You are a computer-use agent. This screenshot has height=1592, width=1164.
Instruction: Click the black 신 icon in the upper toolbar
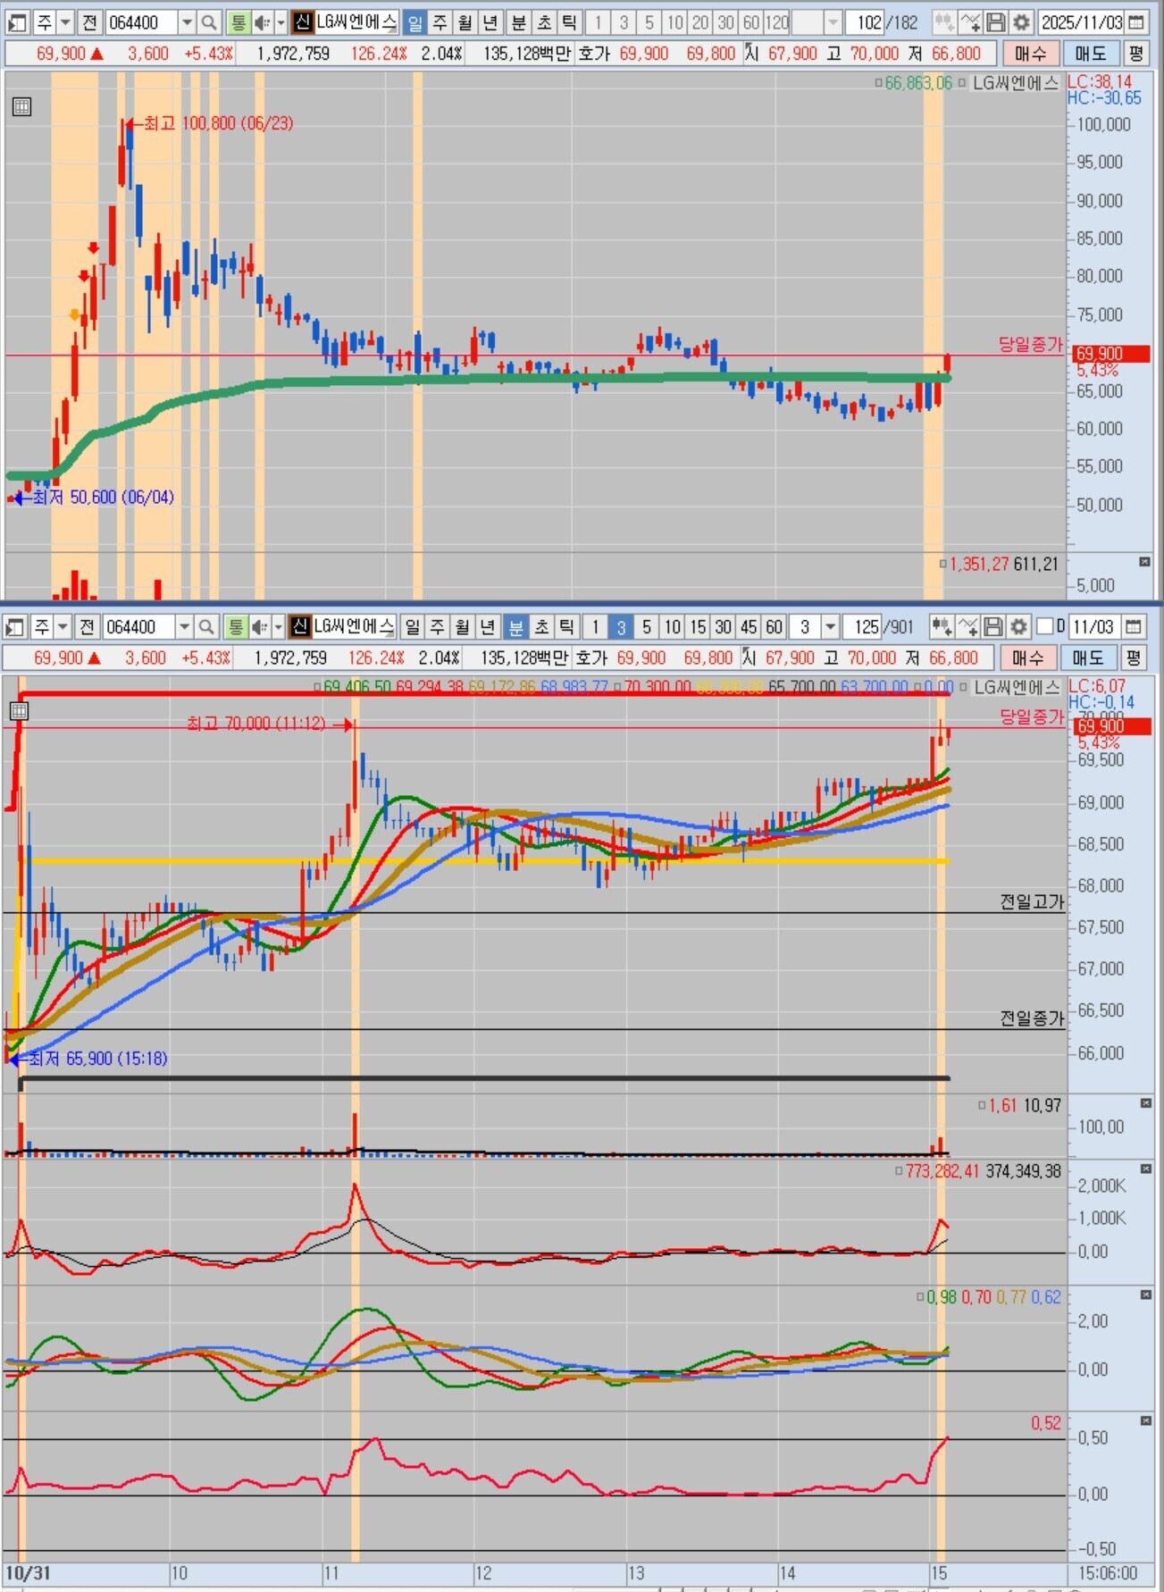tap(303, 22)
